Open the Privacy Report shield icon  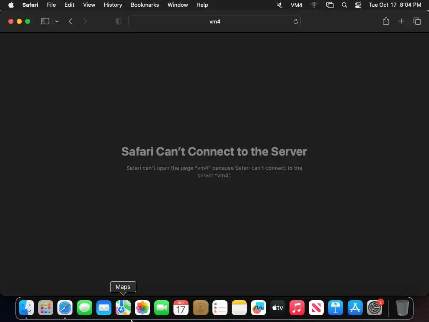click(x=119, y=21)
